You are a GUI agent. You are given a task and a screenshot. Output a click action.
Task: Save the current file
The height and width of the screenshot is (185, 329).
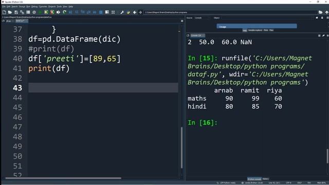[x=16, y=12]
